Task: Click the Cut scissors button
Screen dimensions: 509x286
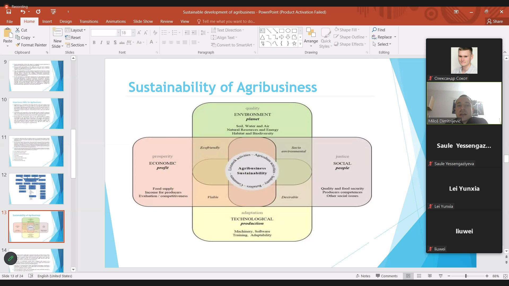Action: (21, 30)
